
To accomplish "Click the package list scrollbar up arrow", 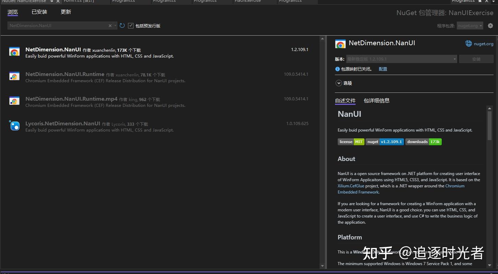I will pos(322,39).
